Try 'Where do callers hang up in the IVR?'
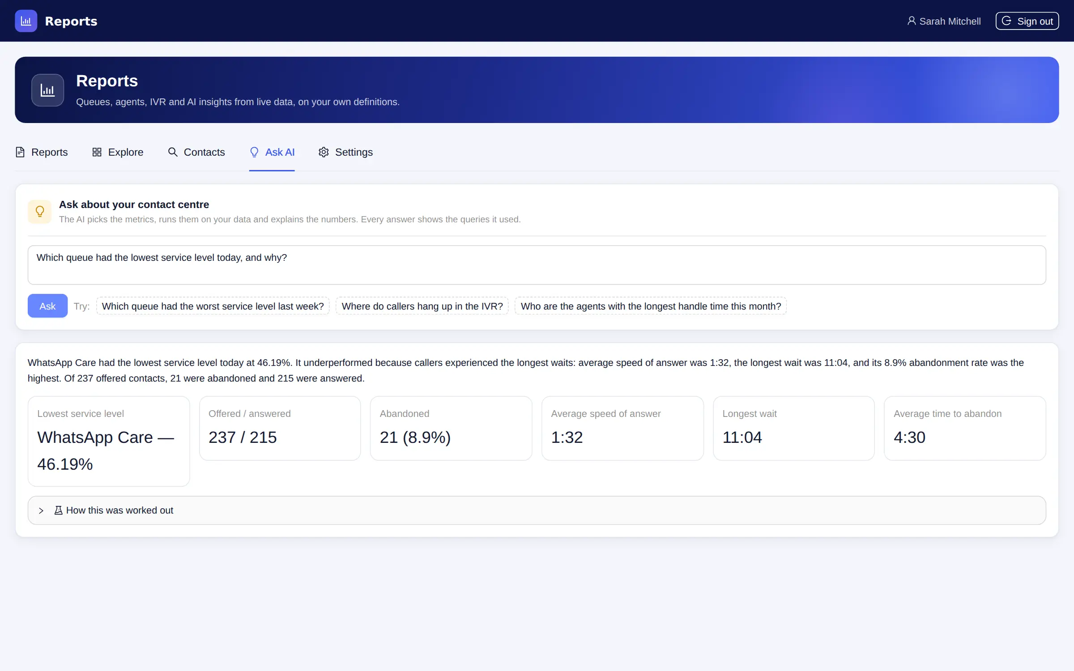This screenshot has width=1074, height=671. pos(422,306)
